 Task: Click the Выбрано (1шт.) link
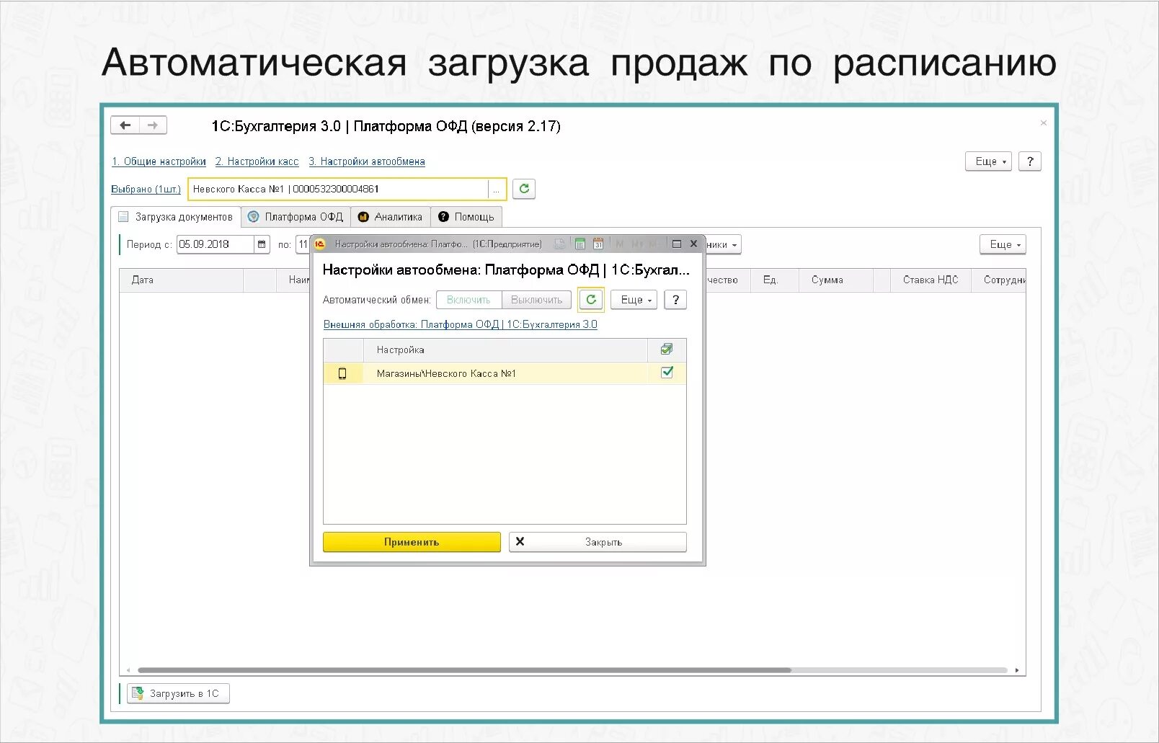tap(146, 189)
